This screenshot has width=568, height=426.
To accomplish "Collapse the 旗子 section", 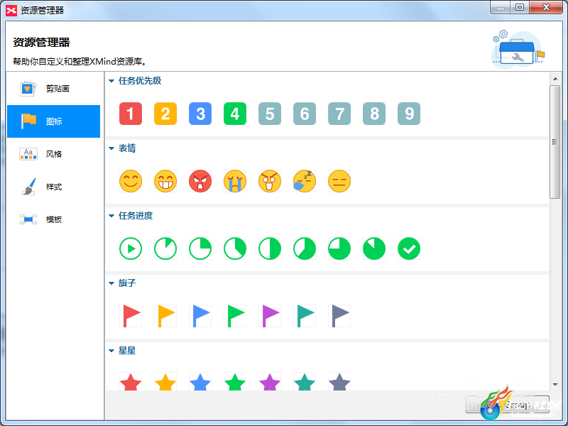I will coord(111,283).
